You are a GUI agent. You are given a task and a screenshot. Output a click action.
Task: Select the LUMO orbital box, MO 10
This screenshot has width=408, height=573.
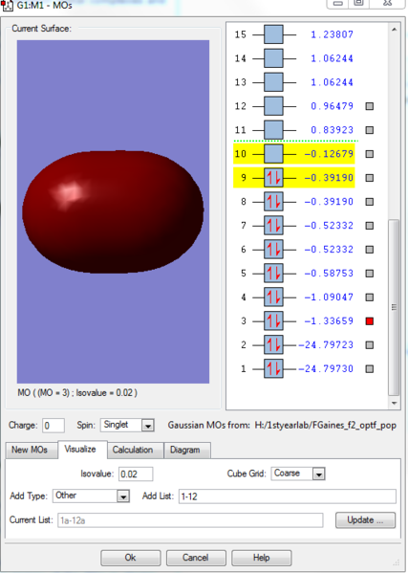click(x=273, y=154)
